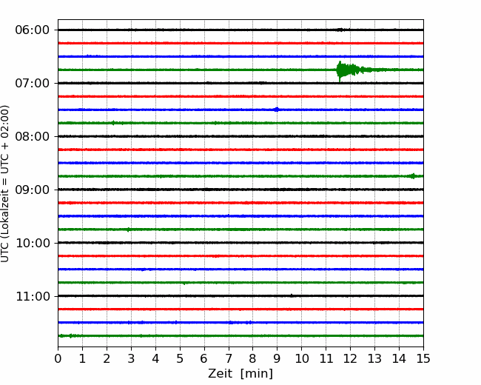
Task: Click the black blip on the 11:00 trace
Action: tap(292, 295)
